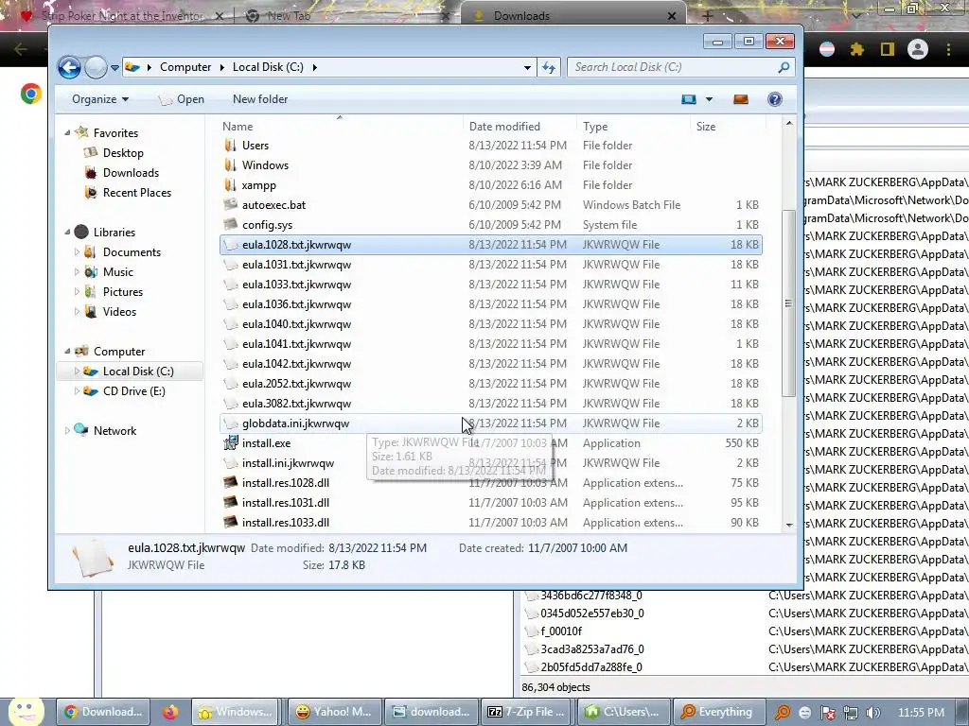Select the Videos library
The image size is (969, 726).
click(x=119, y=312)
